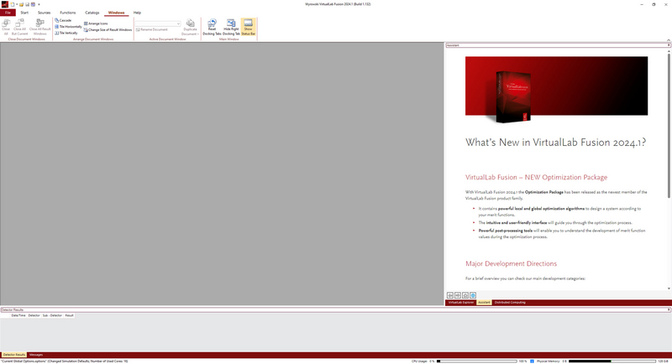Collapse the ribbon using the chevron at its right edge

pyautogui.click(x=669, y=40)
